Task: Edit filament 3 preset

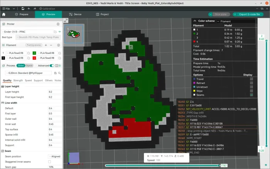Action: pyautogui.click(x=29, y=58)
